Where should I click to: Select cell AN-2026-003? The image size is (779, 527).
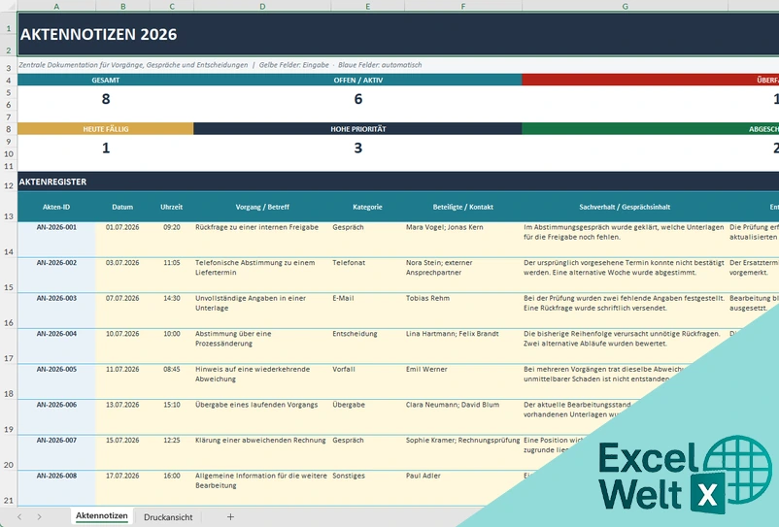(56, 311)
